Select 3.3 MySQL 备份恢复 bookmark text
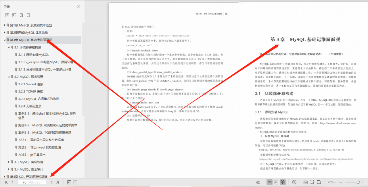Screen dimensions: 368x187 (29, 162)
